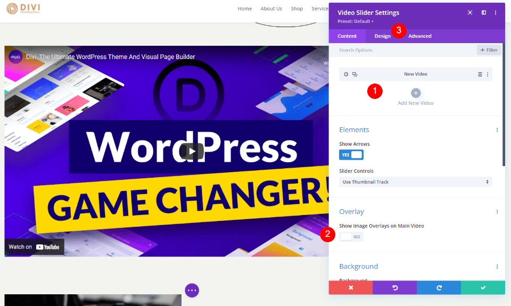Open the Preset: Default dropdown

click(x=355, y=21)
